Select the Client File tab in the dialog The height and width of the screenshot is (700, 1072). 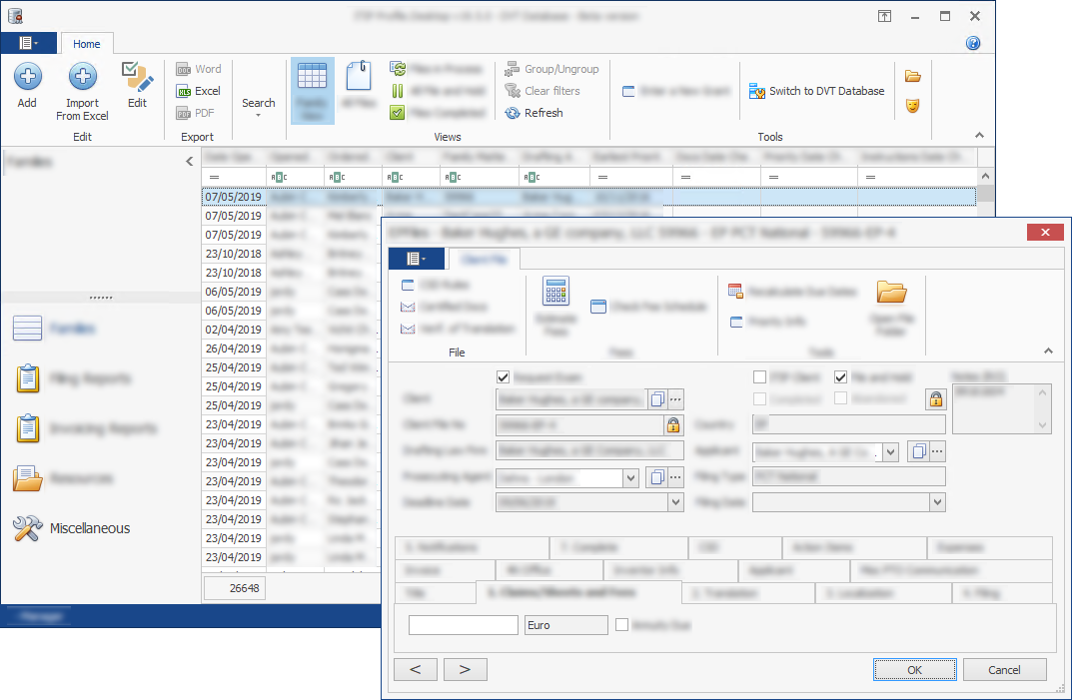tap(484, 259)
